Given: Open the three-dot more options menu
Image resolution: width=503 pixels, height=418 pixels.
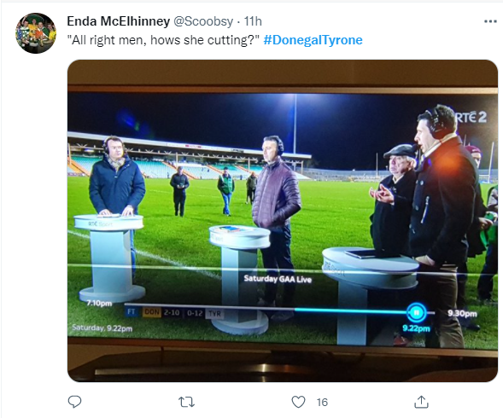Looking at the screenshot, I should tap(490, 21).
